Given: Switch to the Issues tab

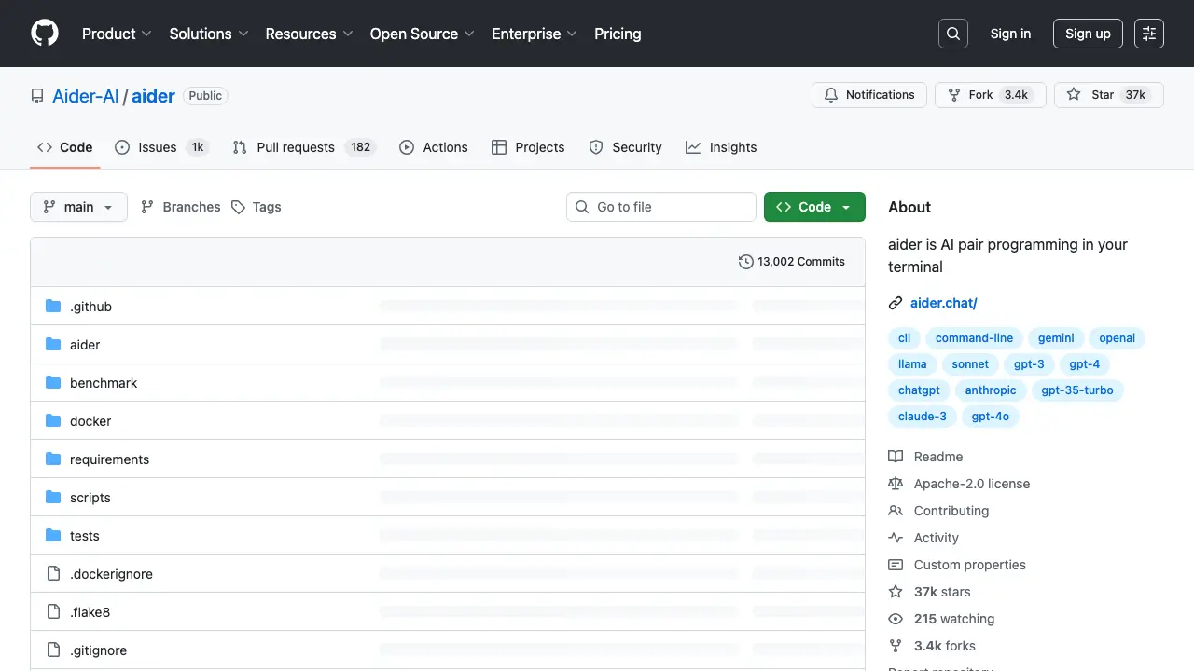Looking at the screenshot, I should pyautogui.click(x=160, y=147).
